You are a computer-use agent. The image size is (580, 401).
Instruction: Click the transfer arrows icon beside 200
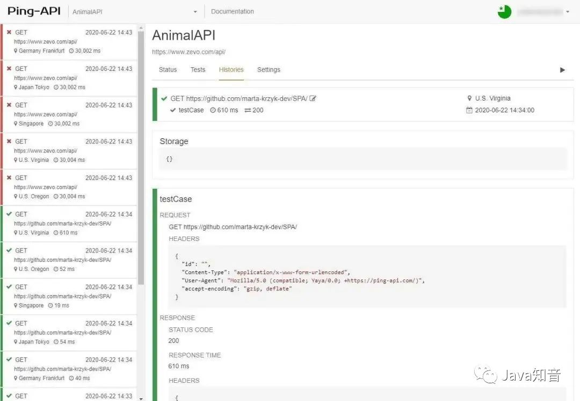[x=248, y=110]
